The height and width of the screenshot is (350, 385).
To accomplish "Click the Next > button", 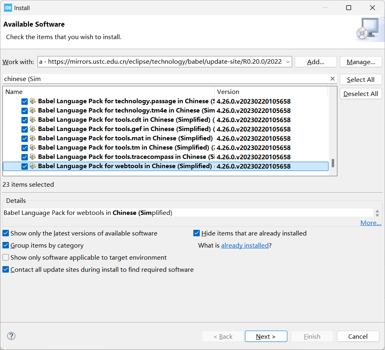I will tap(266, 336).
